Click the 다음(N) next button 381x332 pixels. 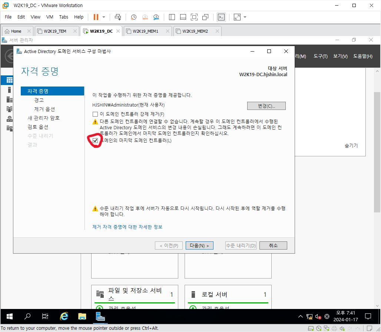click(199, 245)
